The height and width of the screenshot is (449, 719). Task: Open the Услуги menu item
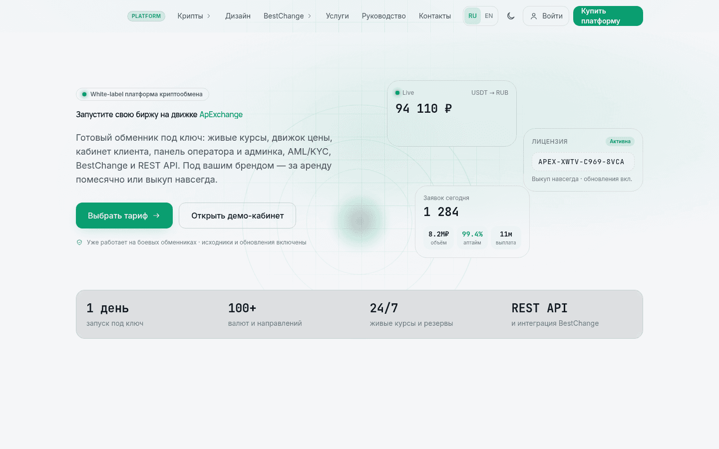[x=338, y=16]
